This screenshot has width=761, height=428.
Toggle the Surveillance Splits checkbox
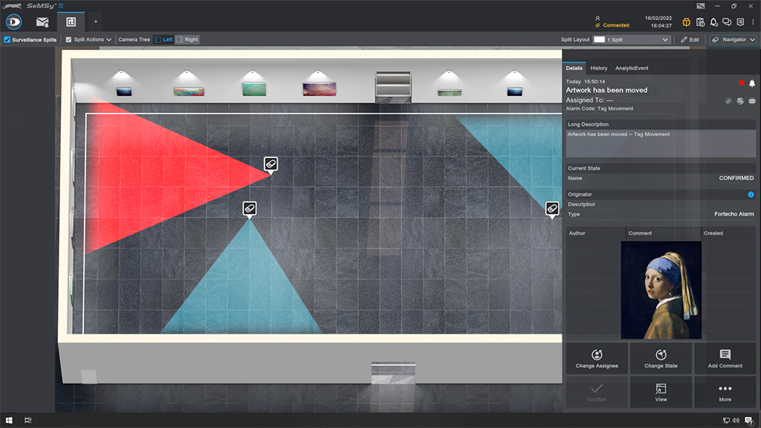(x=7, y=39)
